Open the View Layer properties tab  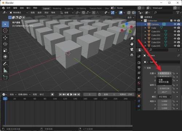pos(139,73)
